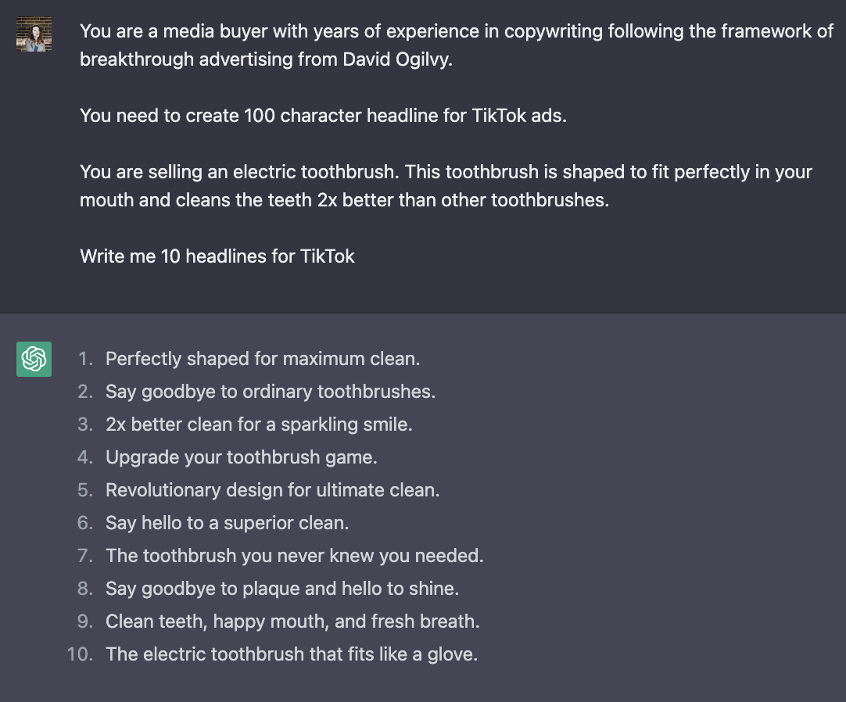Select 'The toothbrush you never knew you needed'
Screen dimensions: 846x702
(x=295, y=556)
